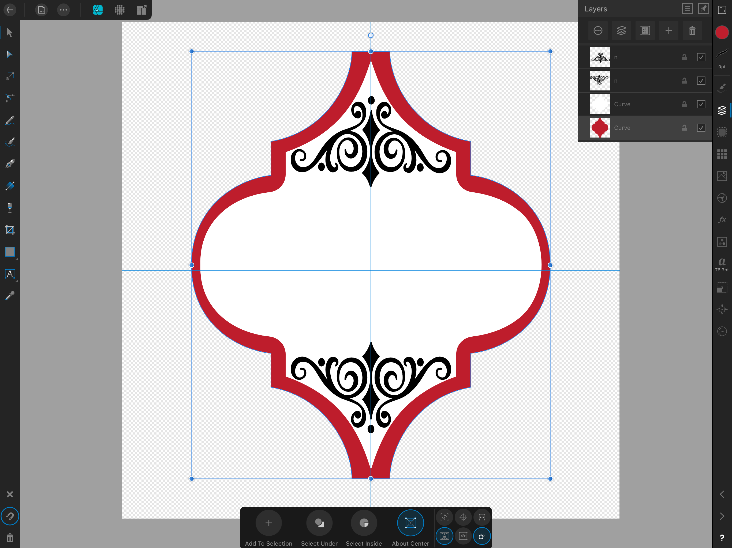
Task: Open the Layers studio tab
Action: (x=722, y=110)
